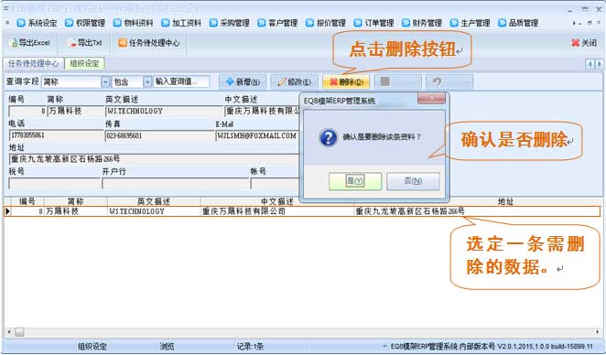
Task: Click the 新增(N) add button
Action: tap(243, 82)
